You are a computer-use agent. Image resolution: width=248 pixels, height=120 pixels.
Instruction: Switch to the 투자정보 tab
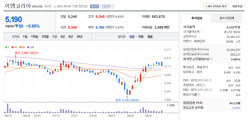click(197, 18)
